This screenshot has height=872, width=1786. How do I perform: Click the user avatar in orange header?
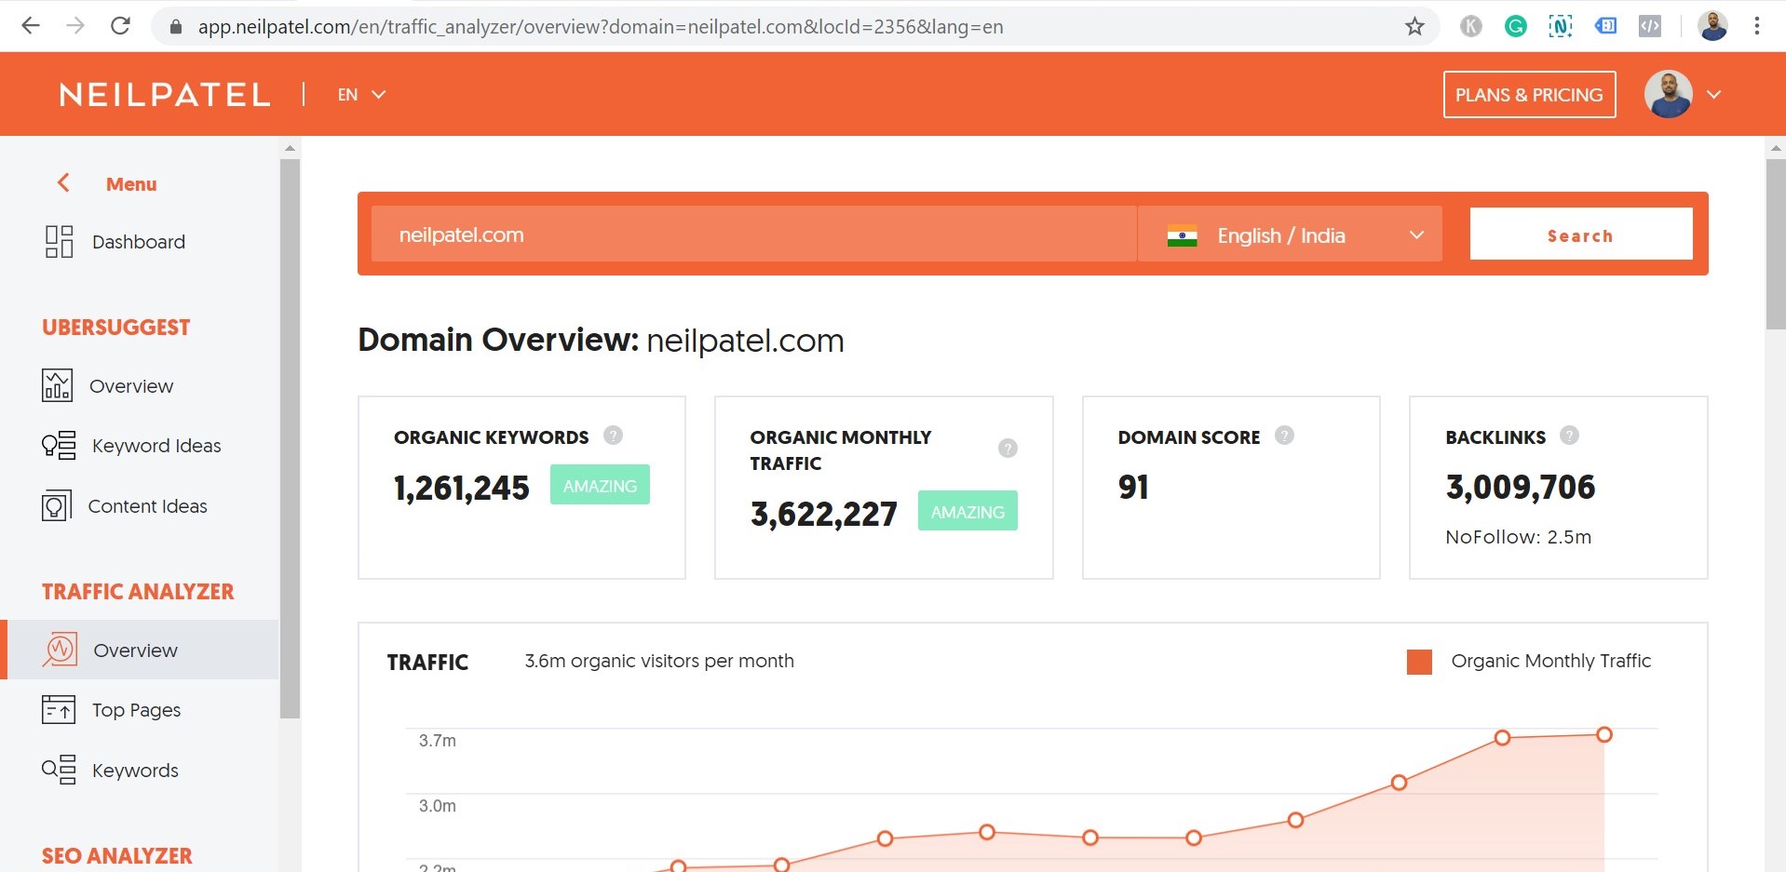(x=1668, y=94)
